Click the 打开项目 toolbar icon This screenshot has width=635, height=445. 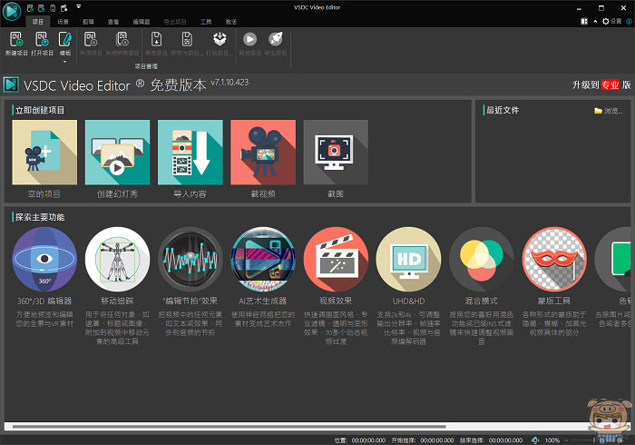pyautogui.click(x=42, y=39)
